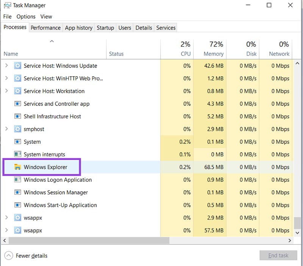Expand Service Host: Windows Update group
This screenshot has height=266, width=303.
6,65
